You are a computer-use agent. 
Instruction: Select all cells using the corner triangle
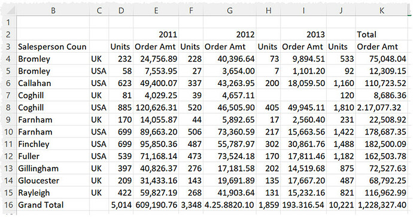pos(10,11)
